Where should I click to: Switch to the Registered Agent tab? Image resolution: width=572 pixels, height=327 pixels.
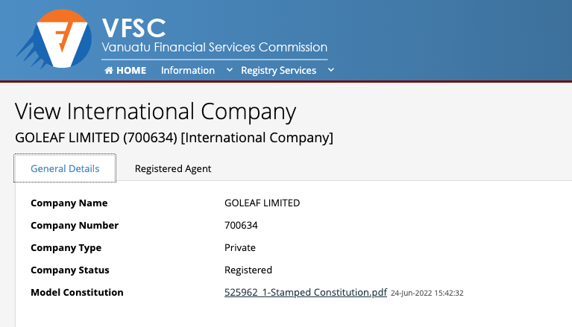coord(173,168)
